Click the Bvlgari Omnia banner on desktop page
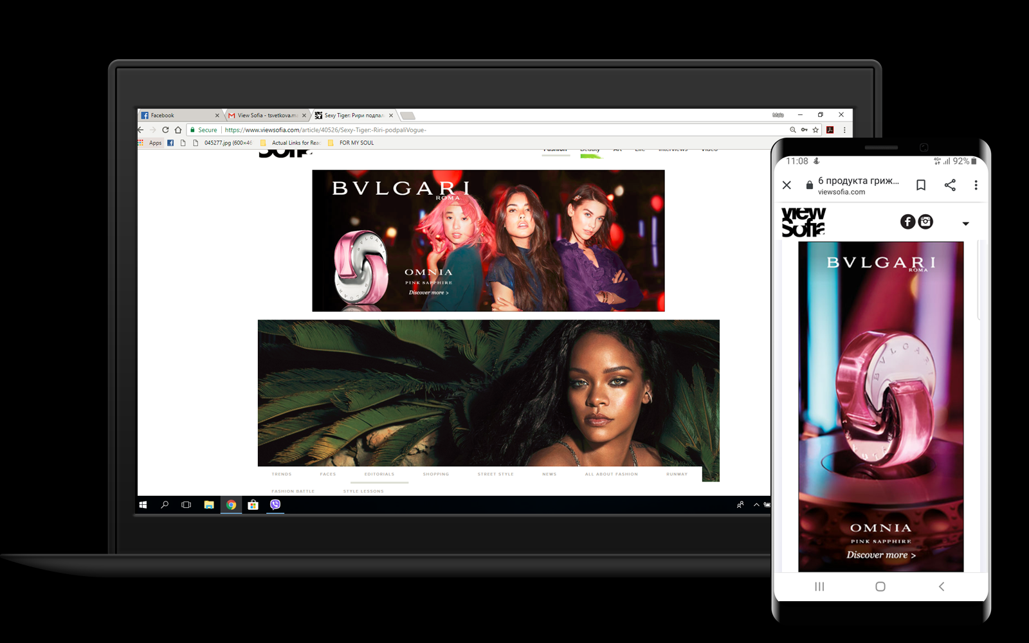The image size is (1029, 643). click(488, 240)
